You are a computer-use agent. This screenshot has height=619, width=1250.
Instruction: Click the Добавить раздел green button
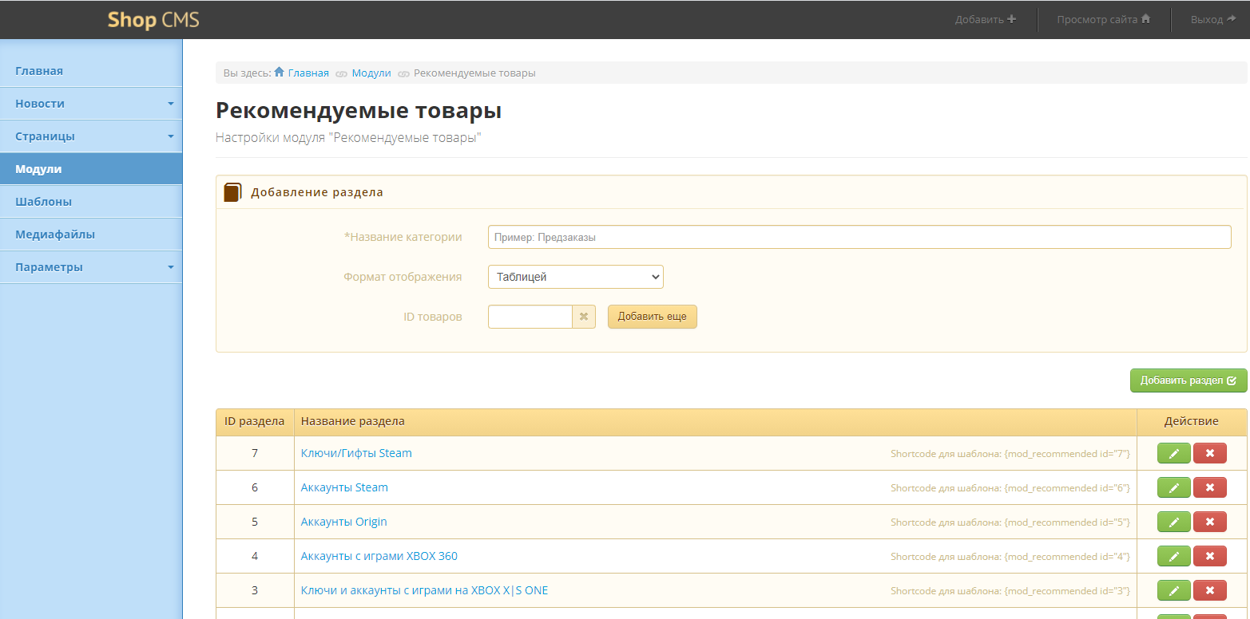click(x=1188, y=380)
